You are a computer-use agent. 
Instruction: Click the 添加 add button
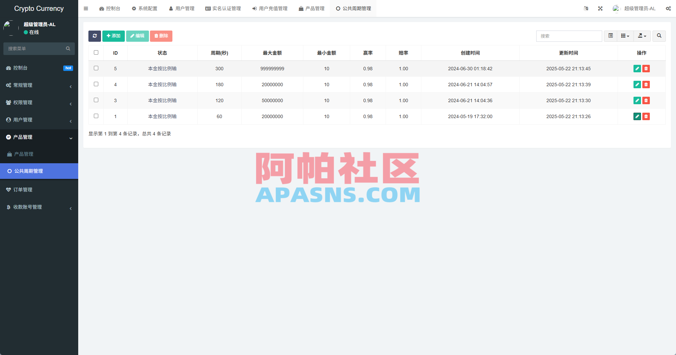[114, 36]
